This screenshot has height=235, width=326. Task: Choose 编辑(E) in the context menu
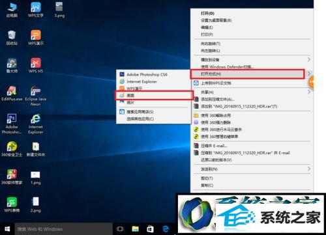coord(252,27)
